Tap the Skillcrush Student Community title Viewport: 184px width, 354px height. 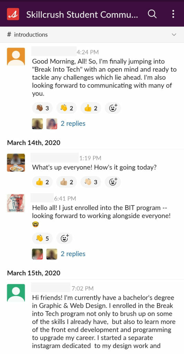tap(82, 15)
